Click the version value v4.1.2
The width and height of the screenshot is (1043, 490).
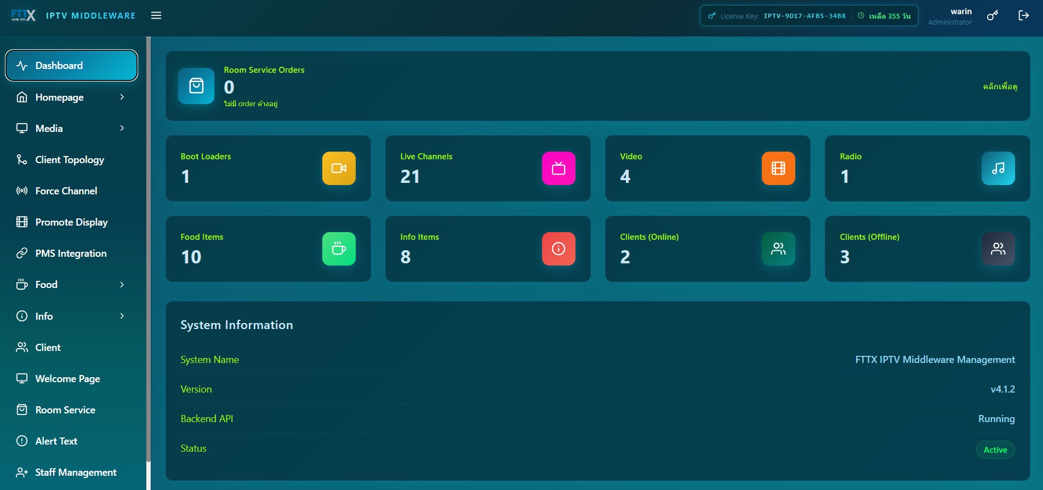tap(1002, 389)
